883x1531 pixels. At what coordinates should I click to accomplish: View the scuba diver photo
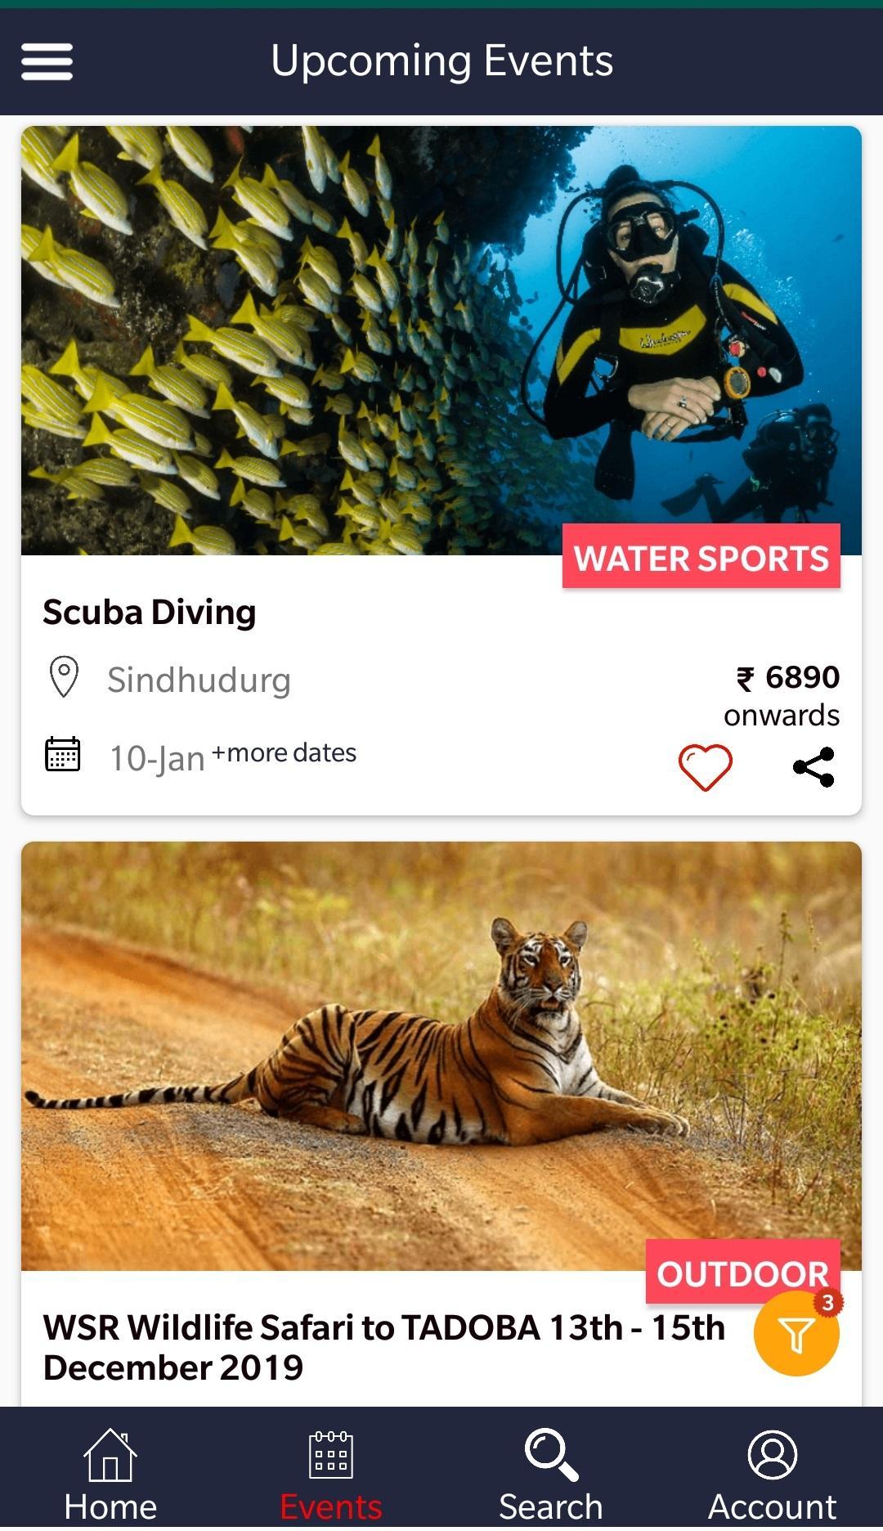tap(441, 341)
